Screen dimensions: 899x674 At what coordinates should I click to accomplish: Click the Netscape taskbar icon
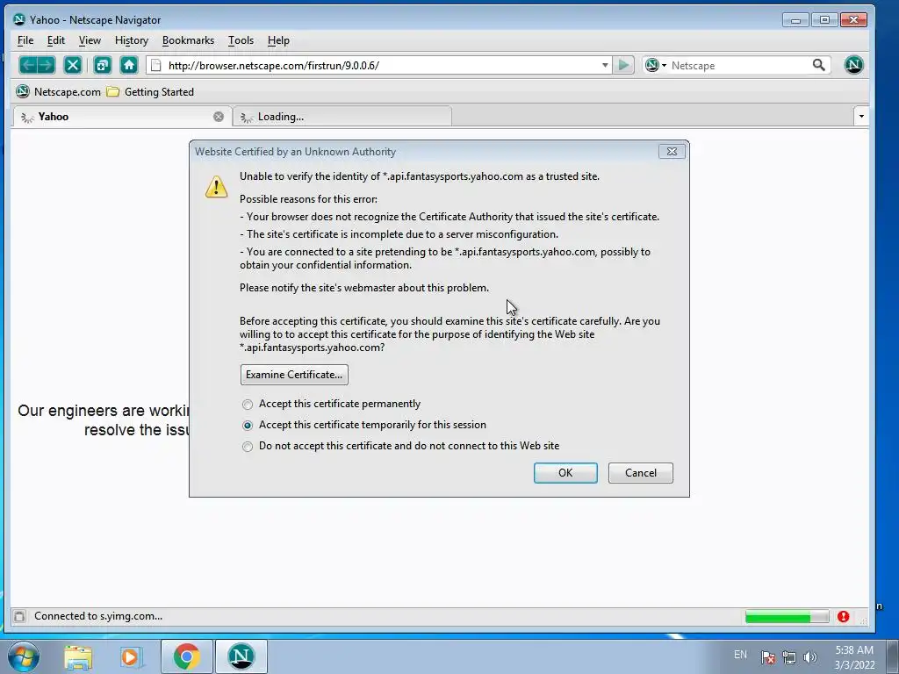pos(241,656)
